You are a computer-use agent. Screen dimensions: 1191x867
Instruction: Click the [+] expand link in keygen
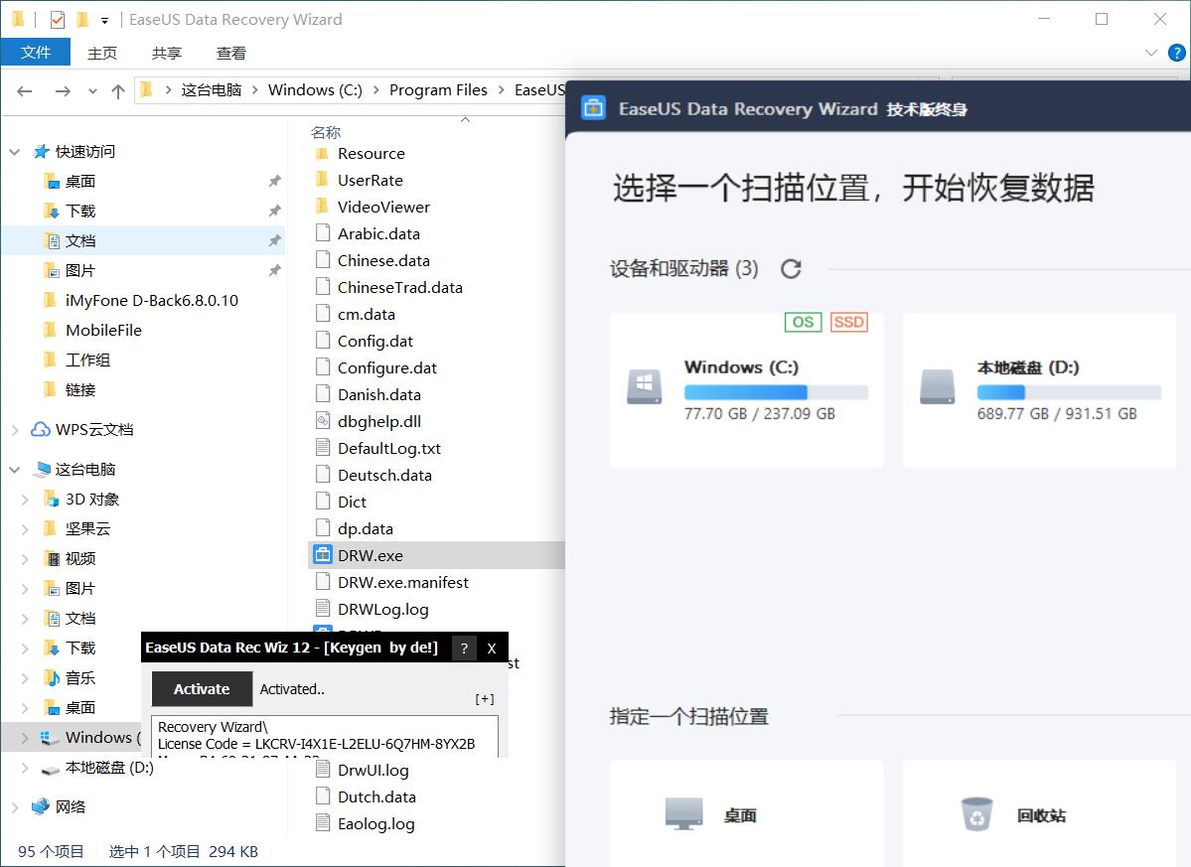(485, 698)
